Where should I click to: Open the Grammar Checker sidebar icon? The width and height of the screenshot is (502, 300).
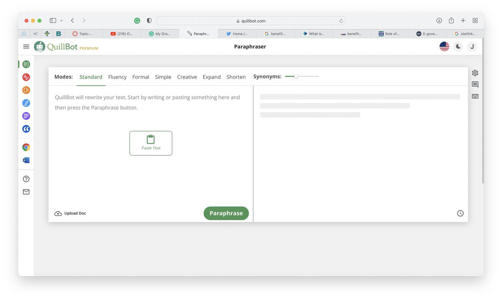click(x=26, y=77)
